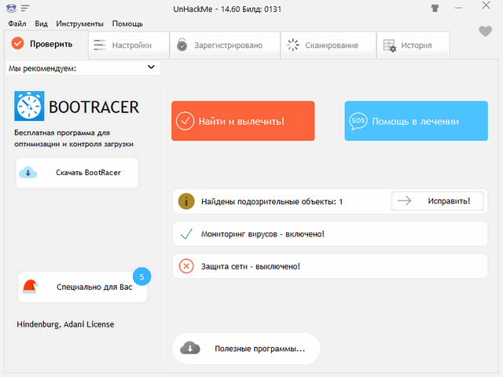Click the Santa hat icon

point(31,287)
